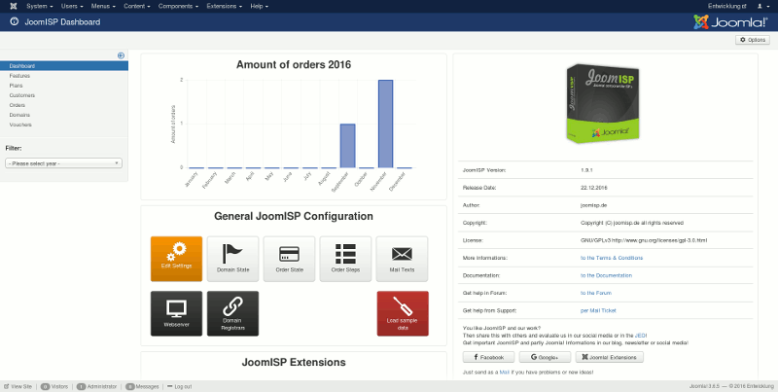Screen dimensions: 778x392
Task: Open Domain Registrars chain link tile
Action: [x=232, y=313]
